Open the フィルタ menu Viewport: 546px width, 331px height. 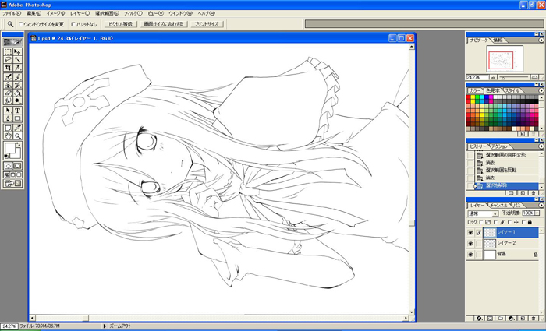pyautogui.click(x=132, y=14)
